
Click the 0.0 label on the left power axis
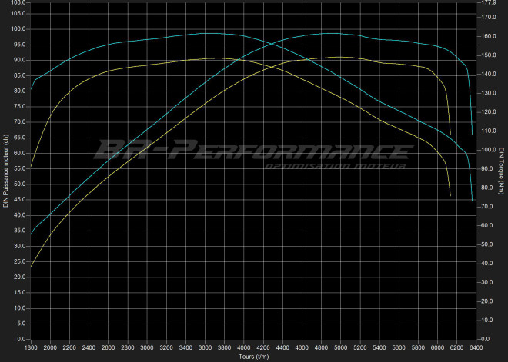pyautogui.click(x=22, y=339)
